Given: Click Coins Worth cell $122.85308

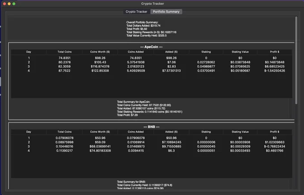Looking at the screenshot, I should pos(100,71).
